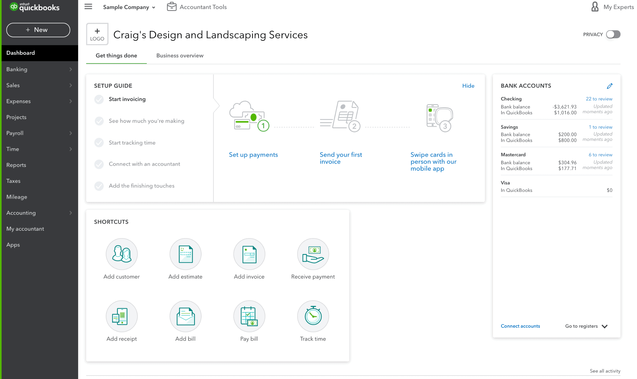Click See all activity link
This screenshot has height=379, width=637.
pyautogui.click(x=605, y=371)
